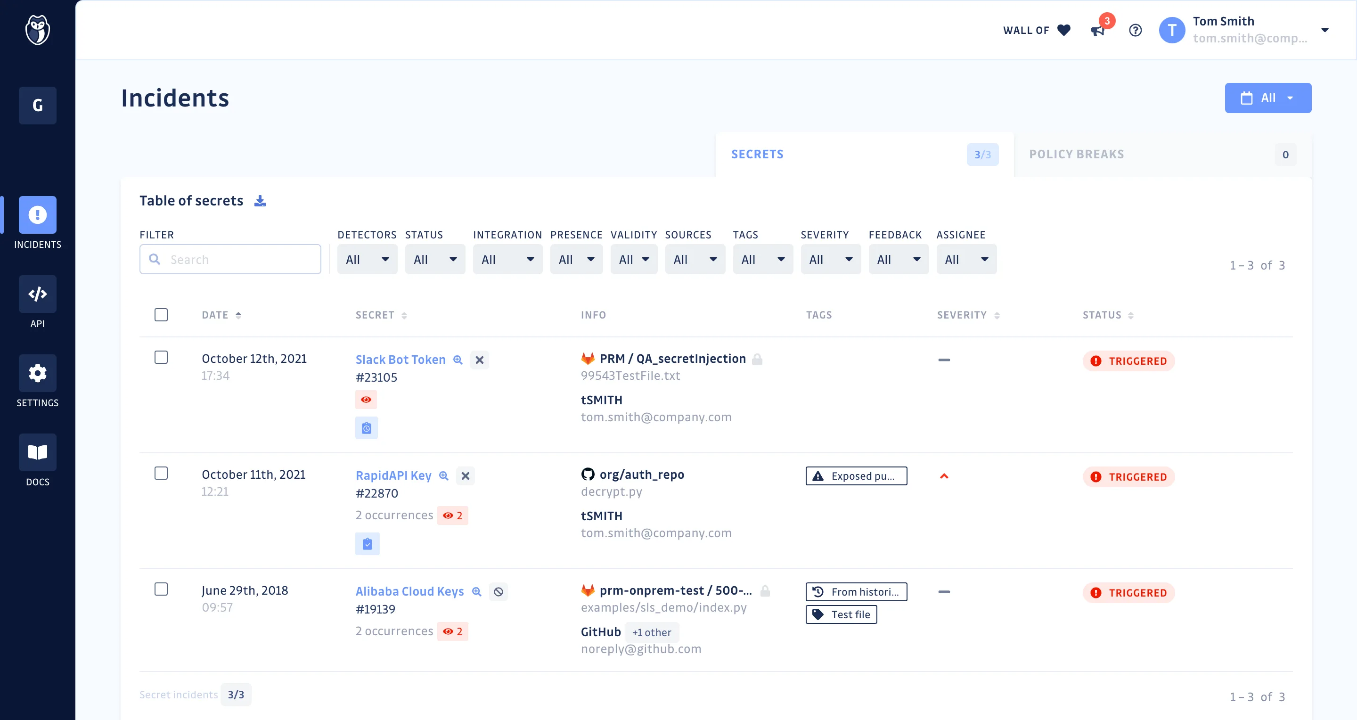Click the Tom Smith avatar circle

tap(1171, 30)
